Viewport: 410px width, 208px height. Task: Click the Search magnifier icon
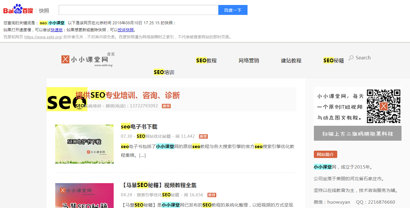click(351, 58)
